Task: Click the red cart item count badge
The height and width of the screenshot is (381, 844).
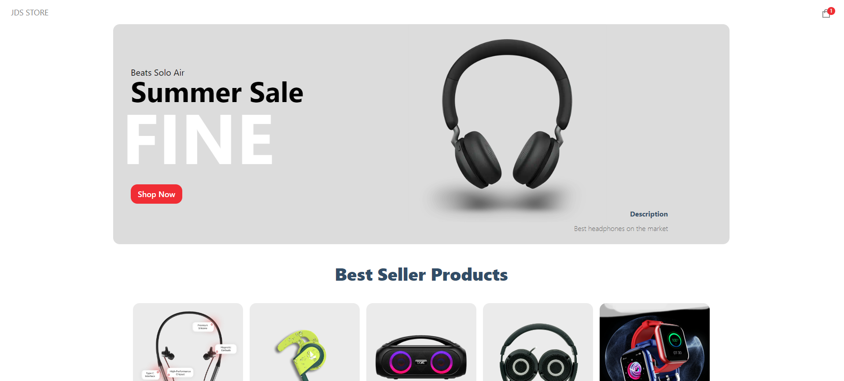Action: (x=831, y=11)
